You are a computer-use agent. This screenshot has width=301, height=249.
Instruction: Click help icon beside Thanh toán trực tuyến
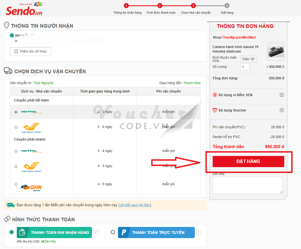(x=198, y=232)
